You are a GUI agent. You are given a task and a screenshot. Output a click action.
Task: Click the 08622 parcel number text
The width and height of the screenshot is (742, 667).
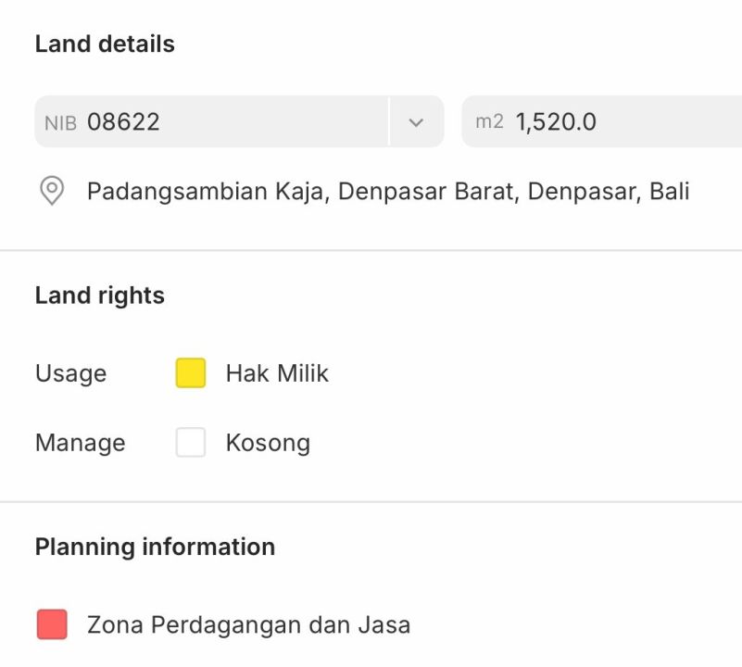point(123,122)
